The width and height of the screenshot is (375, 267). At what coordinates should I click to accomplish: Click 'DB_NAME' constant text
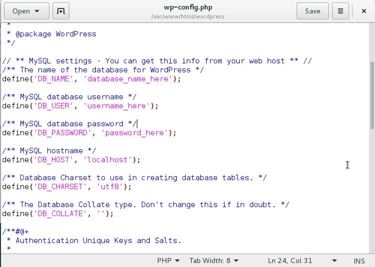[53, 79]
